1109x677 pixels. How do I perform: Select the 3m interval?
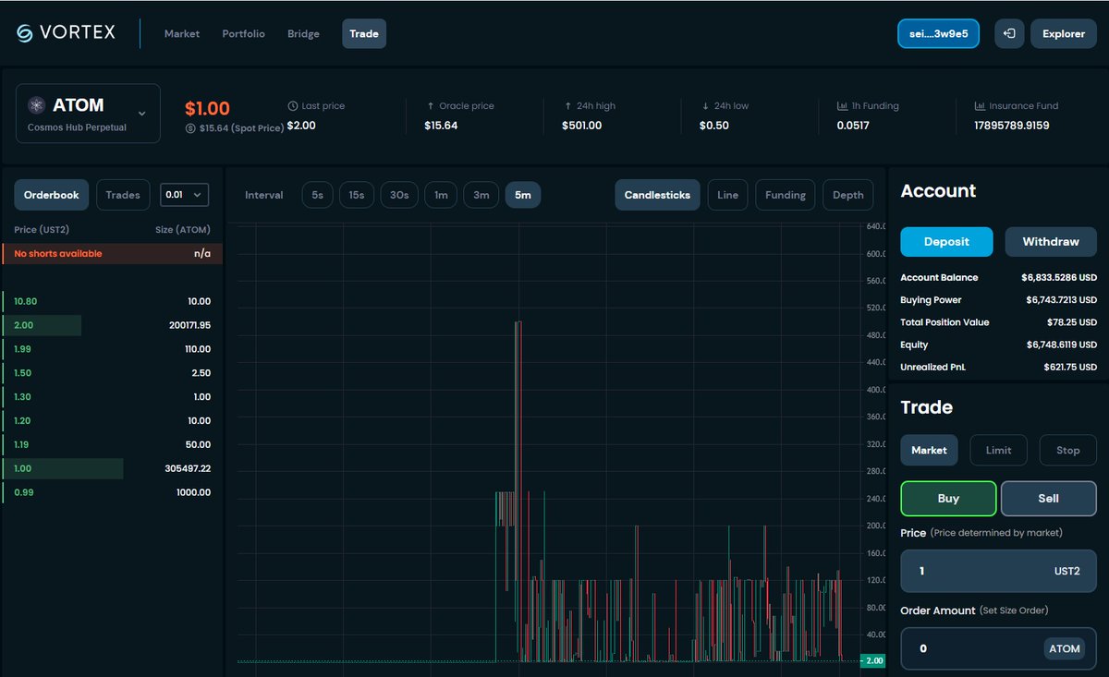(x=481, y=195)
